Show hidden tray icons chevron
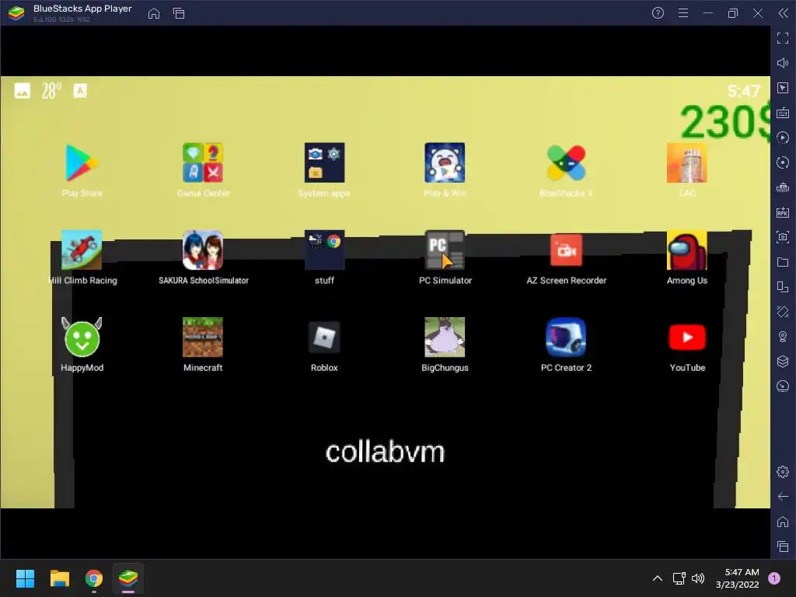This screenshot has height=597, width=796. 658,578
